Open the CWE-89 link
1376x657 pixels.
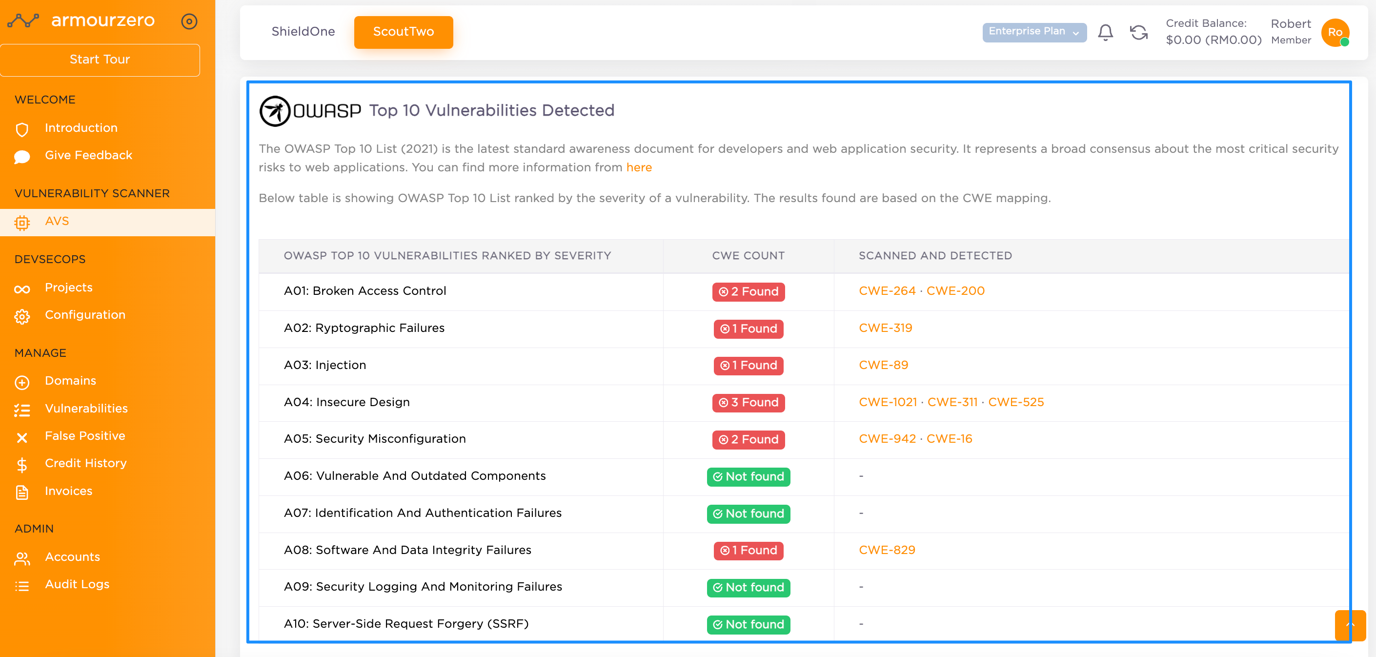coord(883,366)
